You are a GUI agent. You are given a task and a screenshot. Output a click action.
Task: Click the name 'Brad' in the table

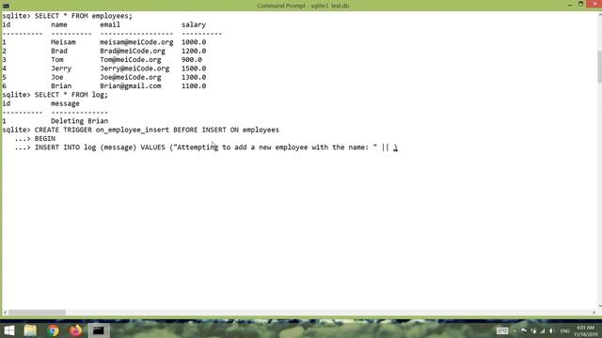click(x=59, y=51)
